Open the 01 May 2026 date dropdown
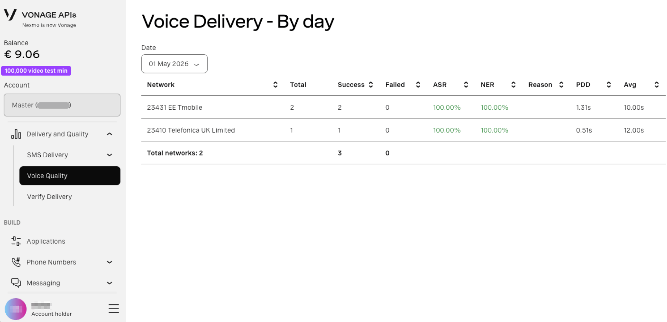The height and width of the screenshot is (322, 667). click(x=174, y=64)
